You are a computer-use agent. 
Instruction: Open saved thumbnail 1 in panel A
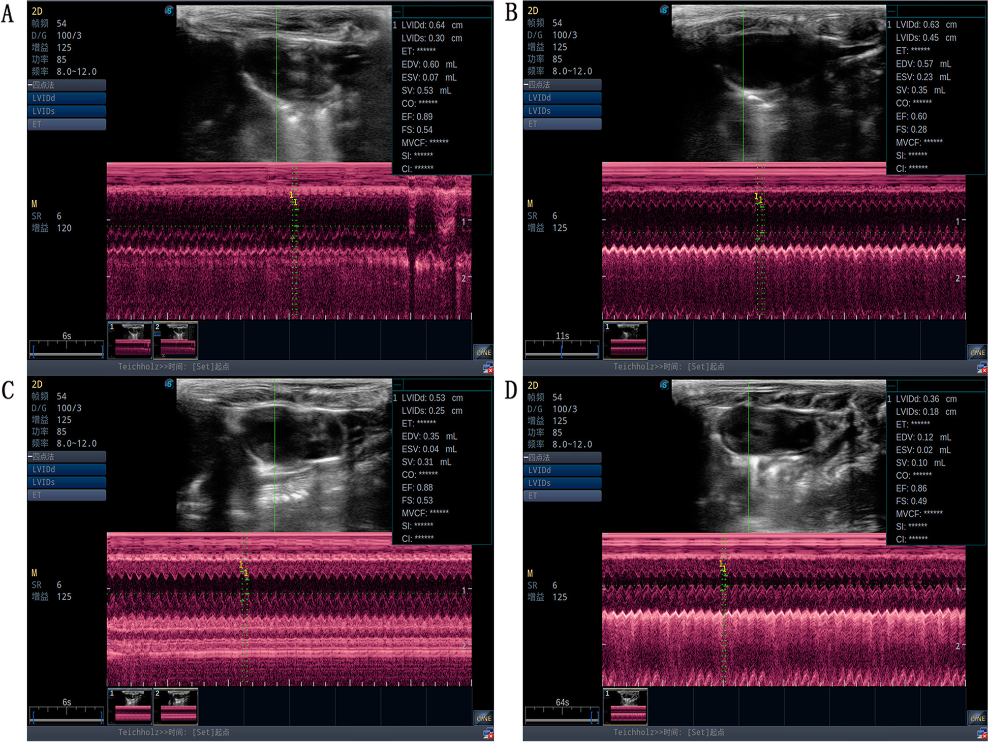[130, 339]
